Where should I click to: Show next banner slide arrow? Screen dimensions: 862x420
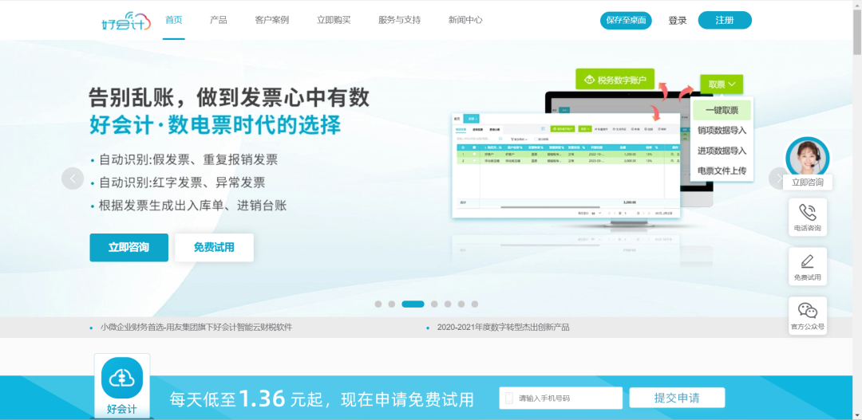779,179
